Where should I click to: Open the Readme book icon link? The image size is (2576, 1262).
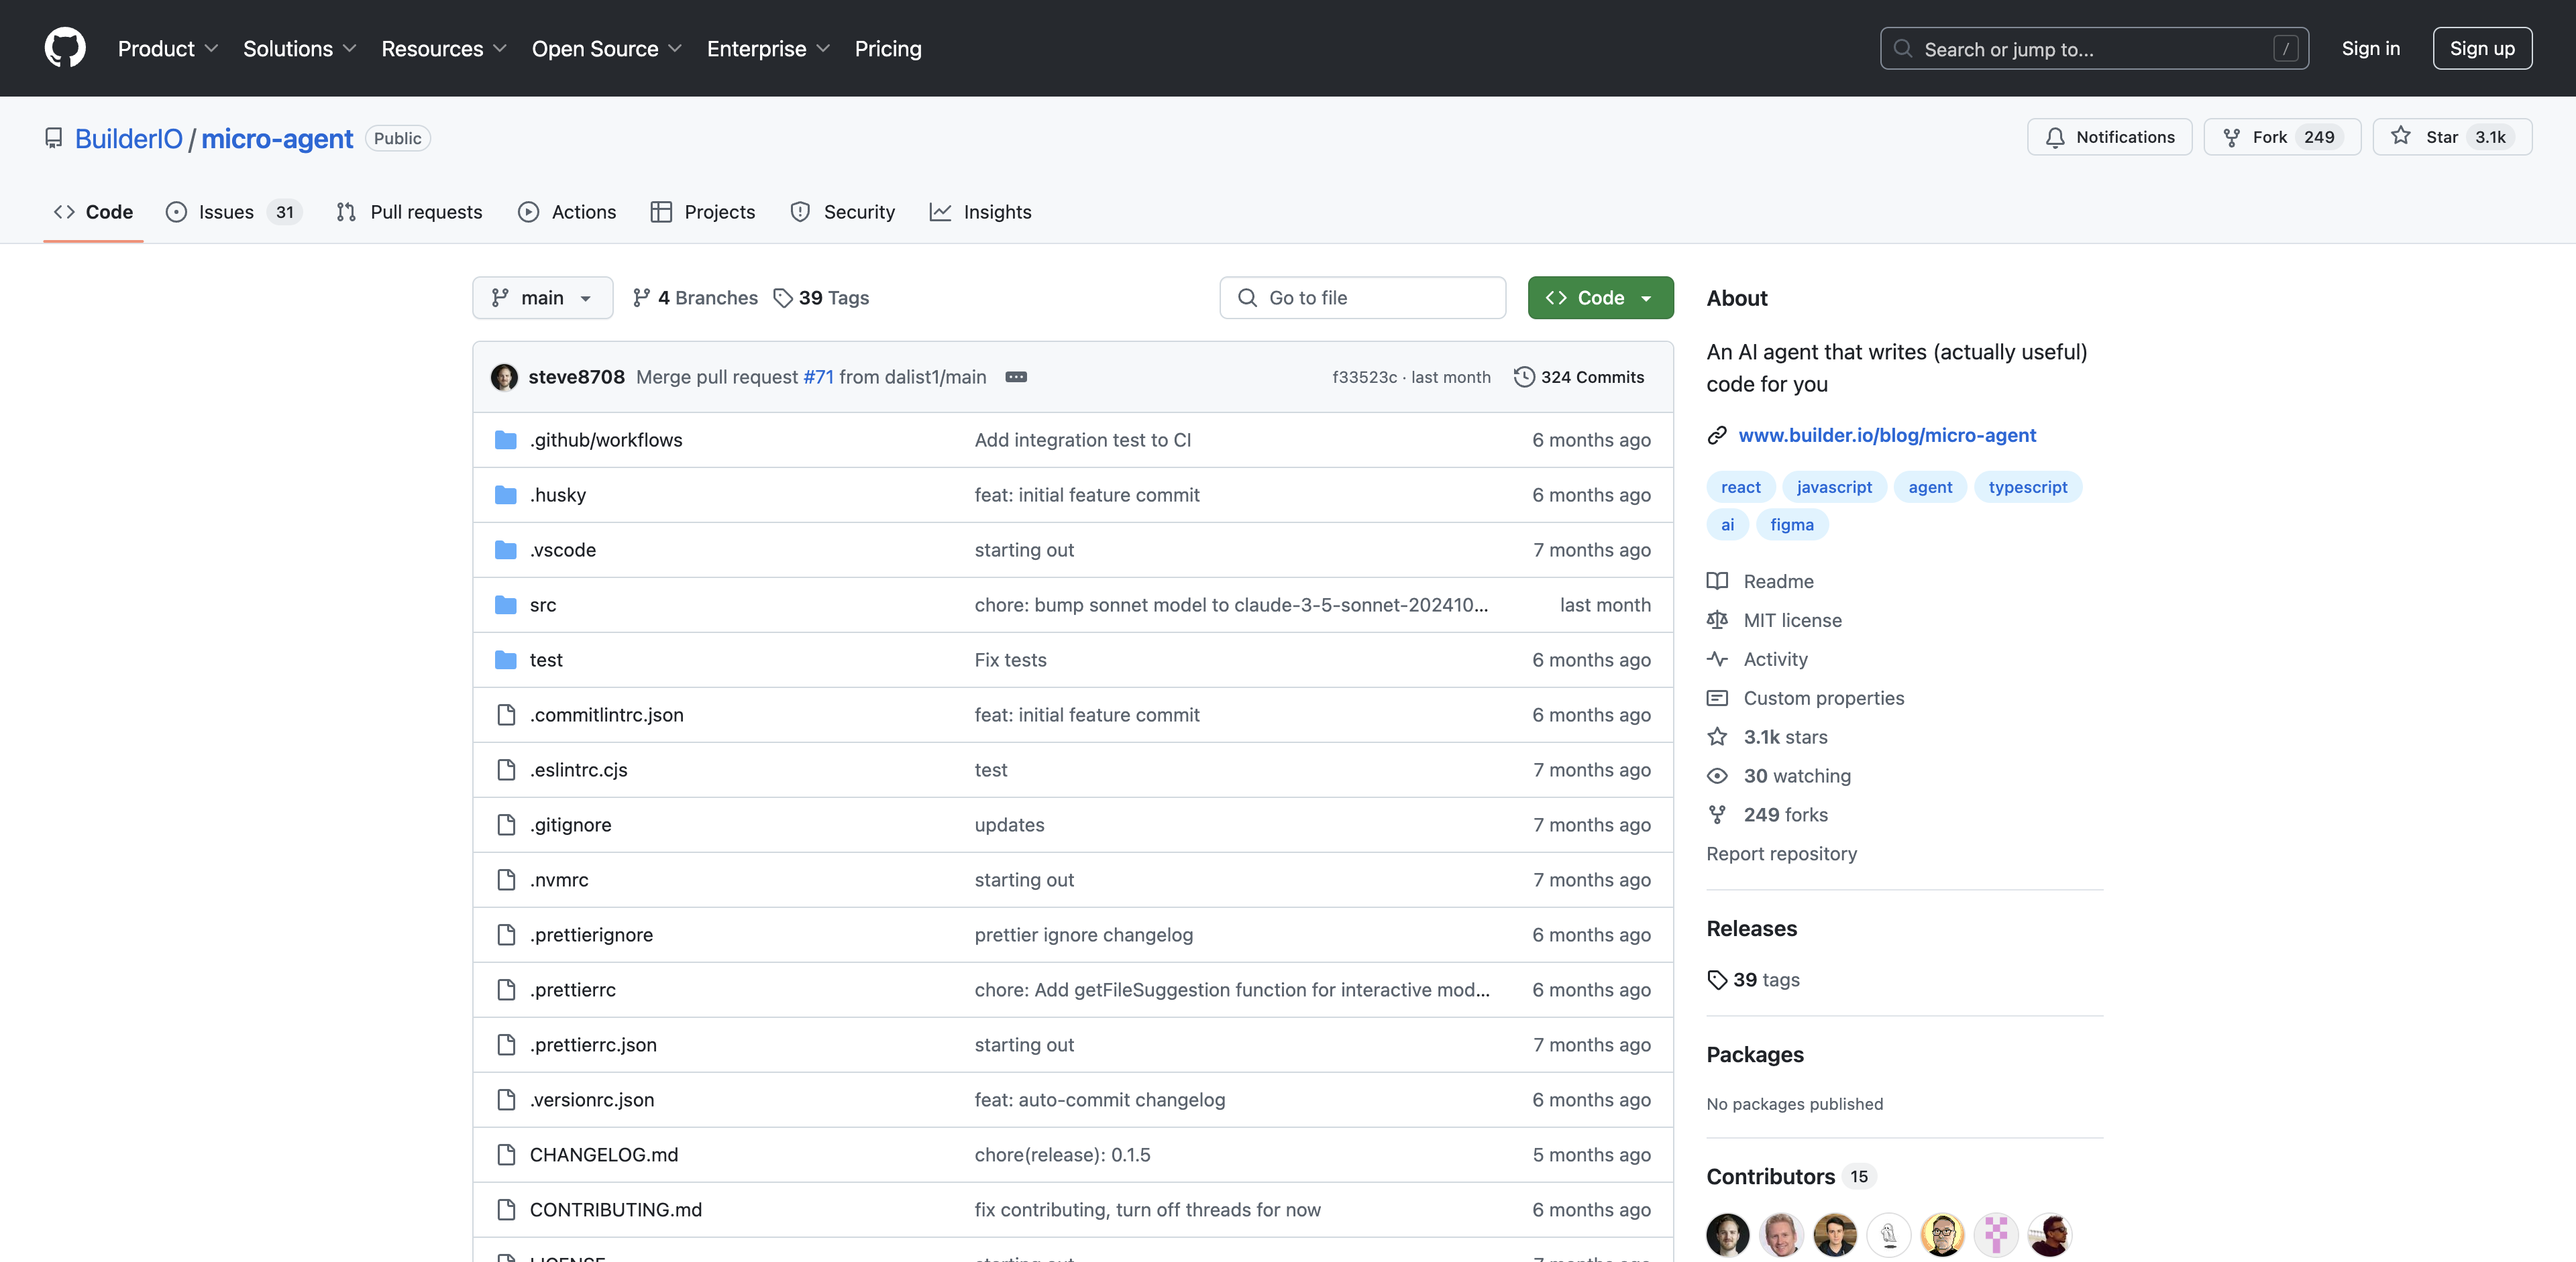[1717, 581]
